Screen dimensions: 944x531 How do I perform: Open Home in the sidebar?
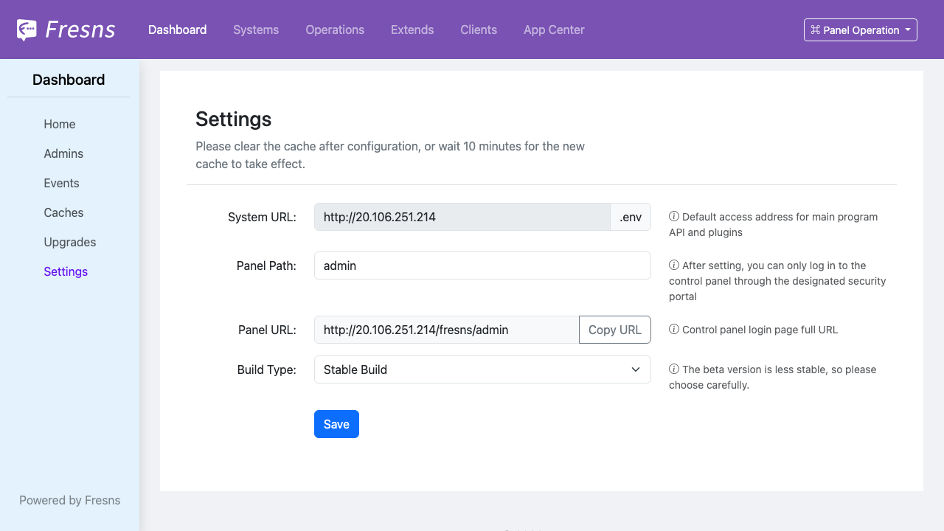click(60, 124)
